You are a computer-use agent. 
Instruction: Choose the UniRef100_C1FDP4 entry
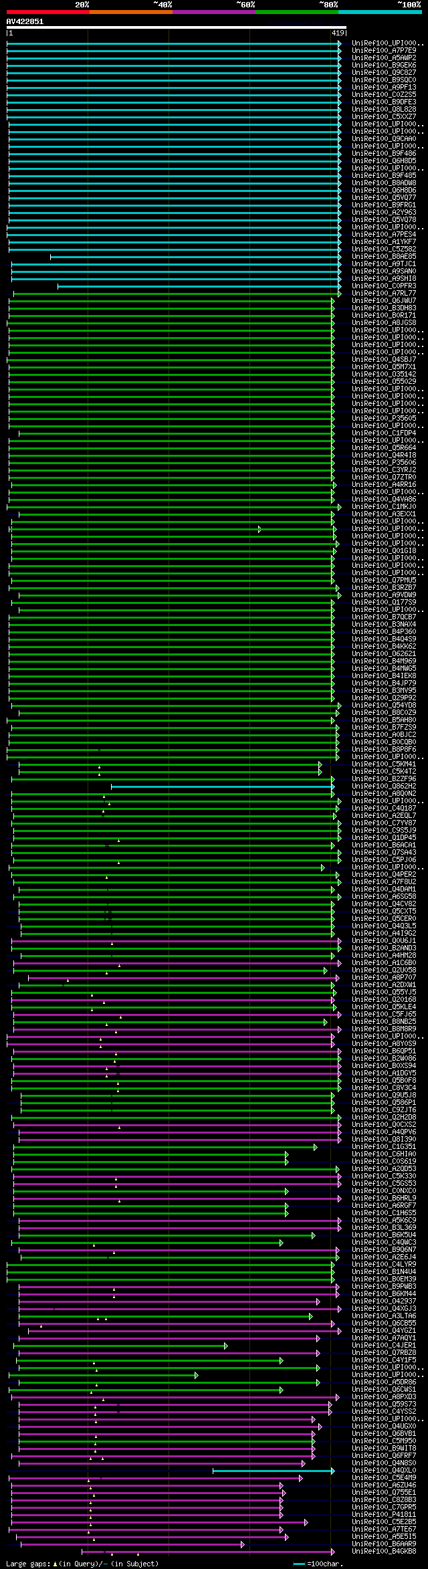(384, 433)
